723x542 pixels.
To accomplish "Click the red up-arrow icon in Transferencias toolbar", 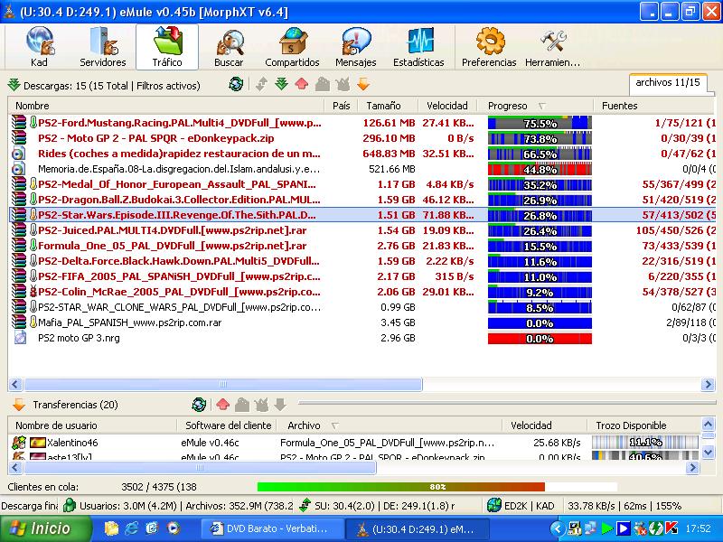I will pyautogui.click(x=222, y=405).
